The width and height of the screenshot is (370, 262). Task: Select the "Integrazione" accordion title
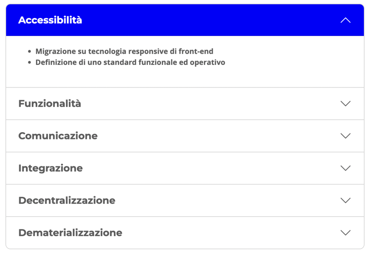coord(51,168)
